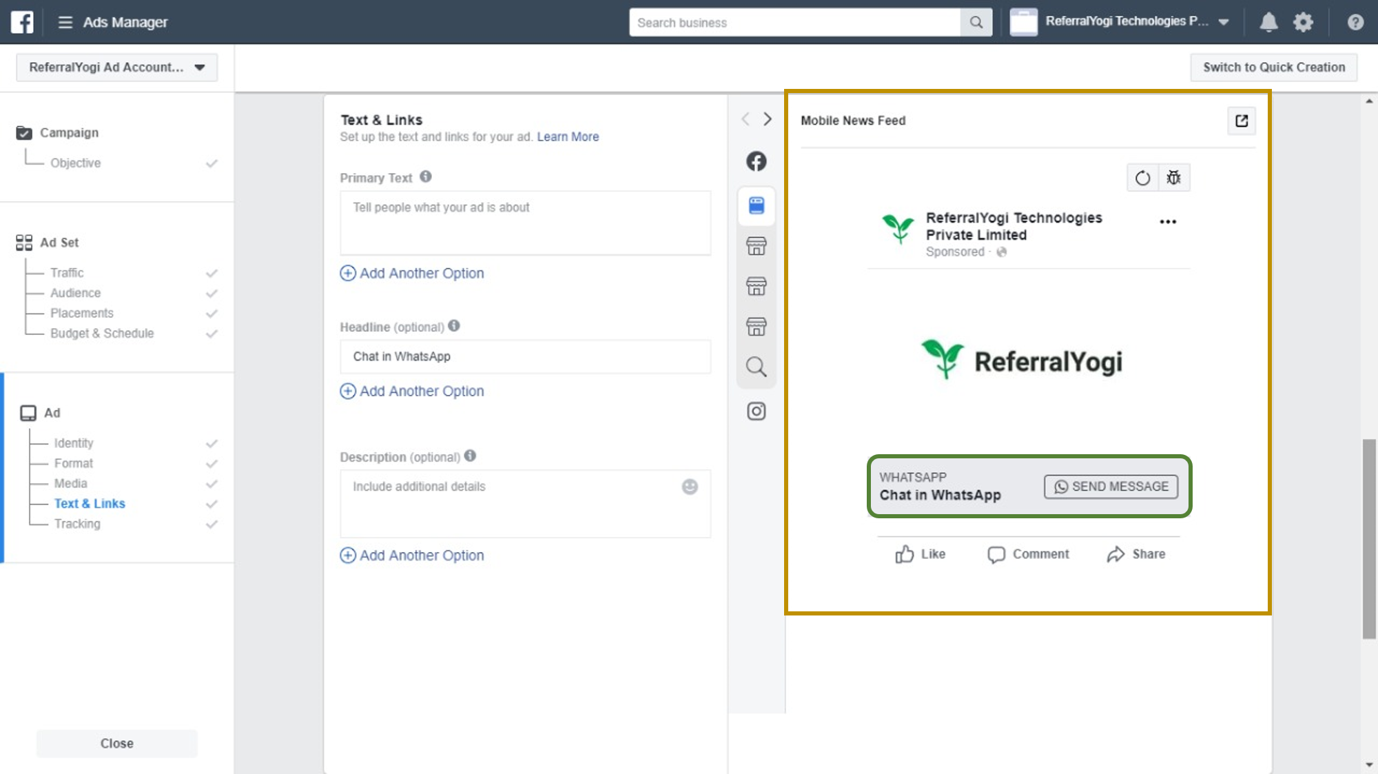Image resolution: width=1378 pixels, height=774 pixels.
Task: Go to next preview placement arrow
Action: [x=768, y=119]
